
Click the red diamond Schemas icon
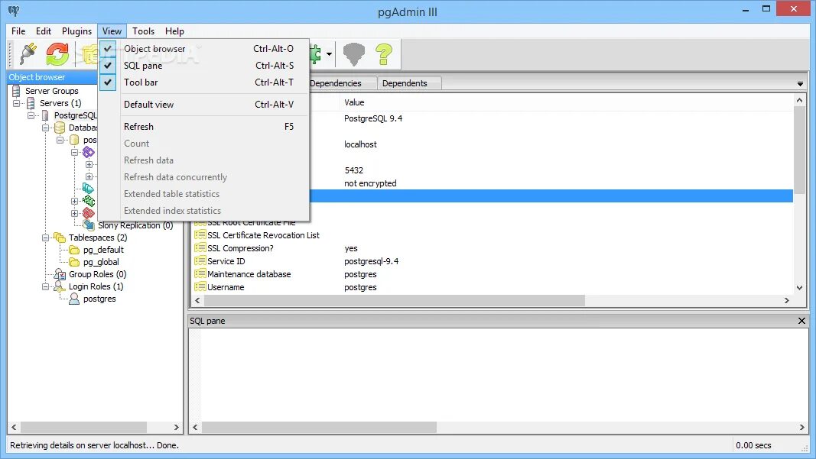[89, 213]
